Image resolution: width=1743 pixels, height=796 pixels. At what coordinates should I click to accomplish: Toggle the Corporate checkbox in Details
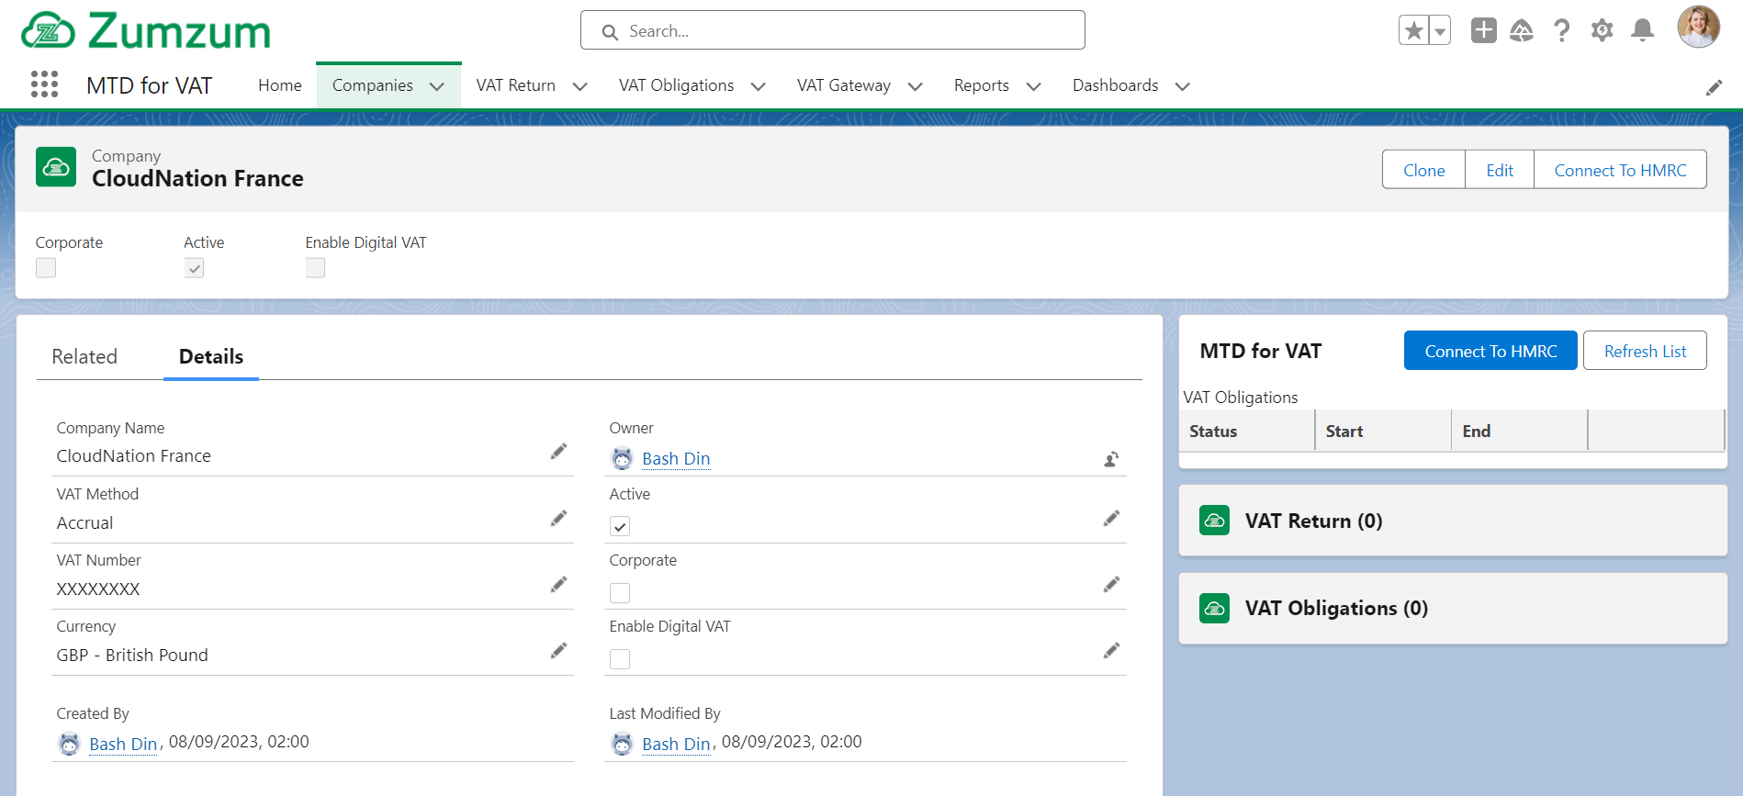pyautogui.click(x=620, y=593)
